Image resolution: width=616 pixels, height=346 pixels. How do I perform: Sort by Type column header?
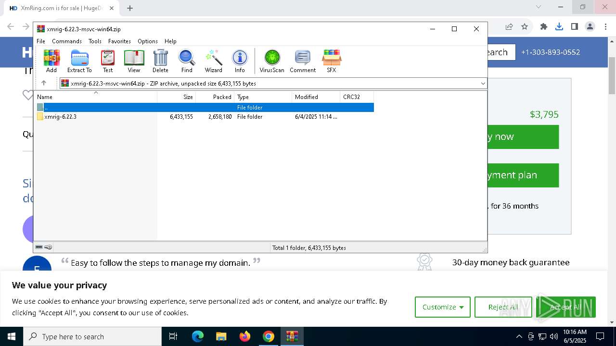(x=263, y=97)
